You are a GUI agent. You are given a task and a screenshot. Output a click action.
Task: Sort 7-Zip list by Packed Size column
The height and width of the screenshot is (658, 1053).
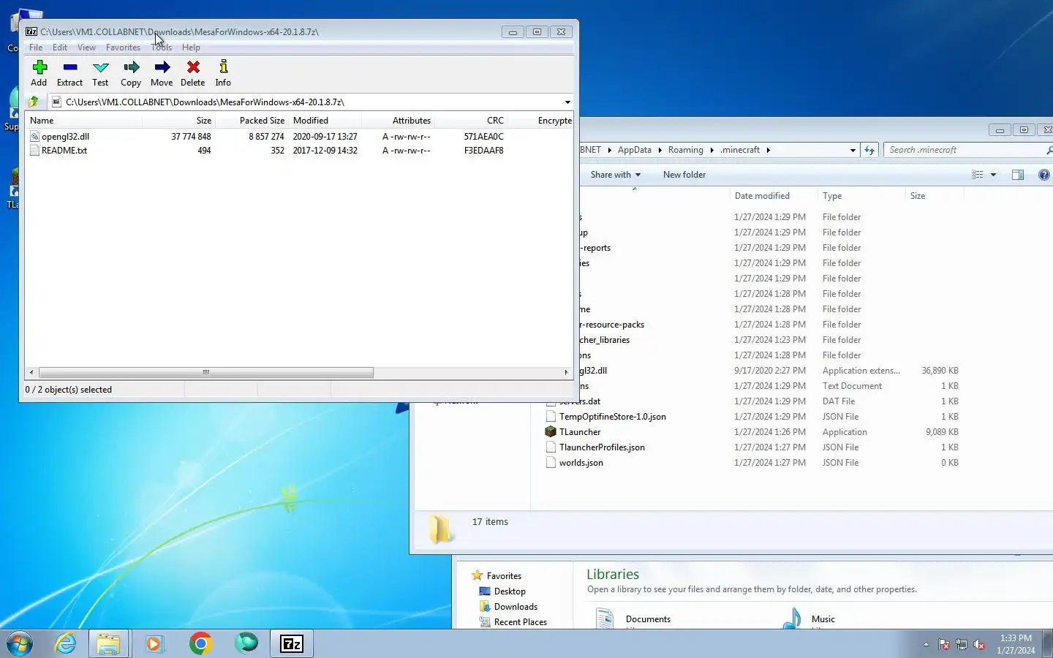(x=252, y=121)
